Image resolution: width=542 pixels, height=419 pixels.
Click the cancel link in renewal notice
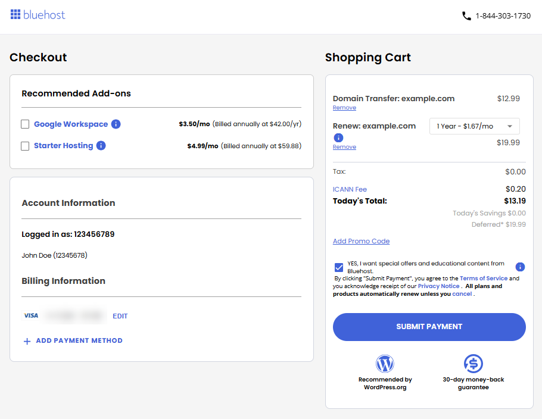click(x=462, y=294)
